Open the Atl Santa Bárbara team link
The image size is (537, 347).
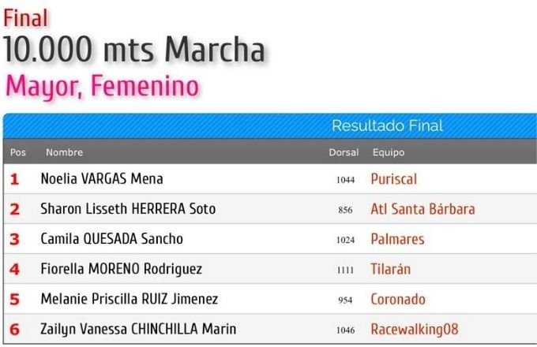tap(423, 209)
